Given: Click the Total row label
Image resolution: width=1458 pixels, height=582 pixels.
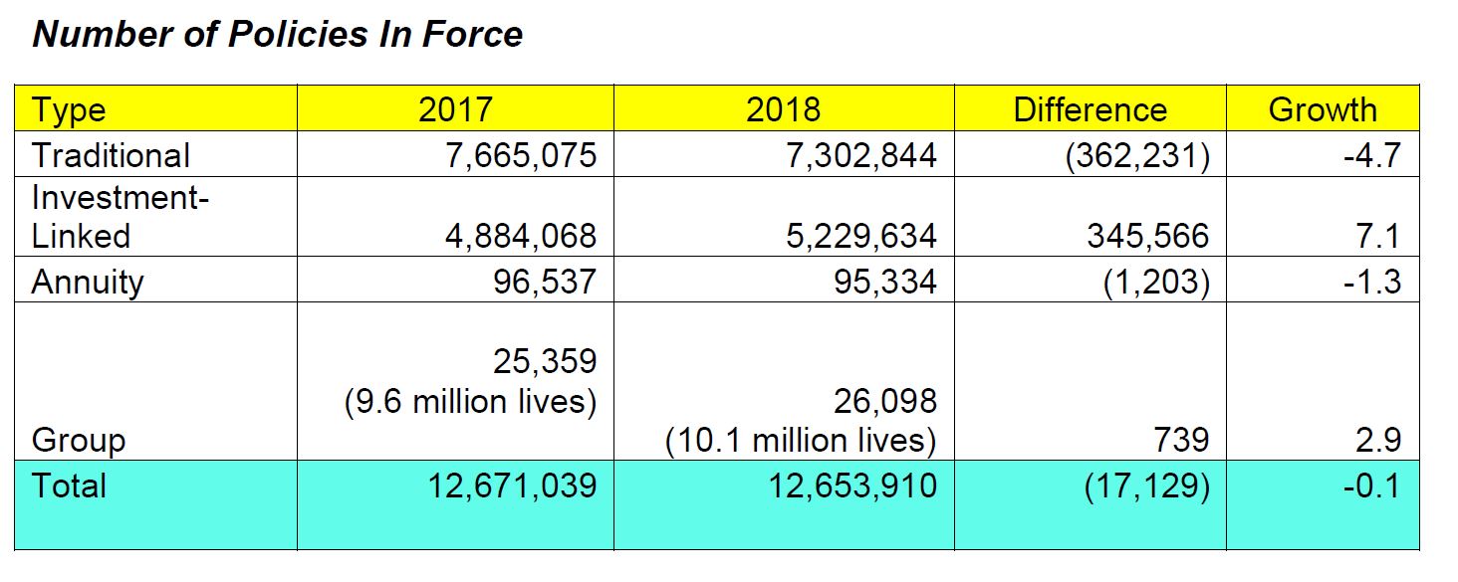Looking at the screenshot, I should (x=69, y=485).
